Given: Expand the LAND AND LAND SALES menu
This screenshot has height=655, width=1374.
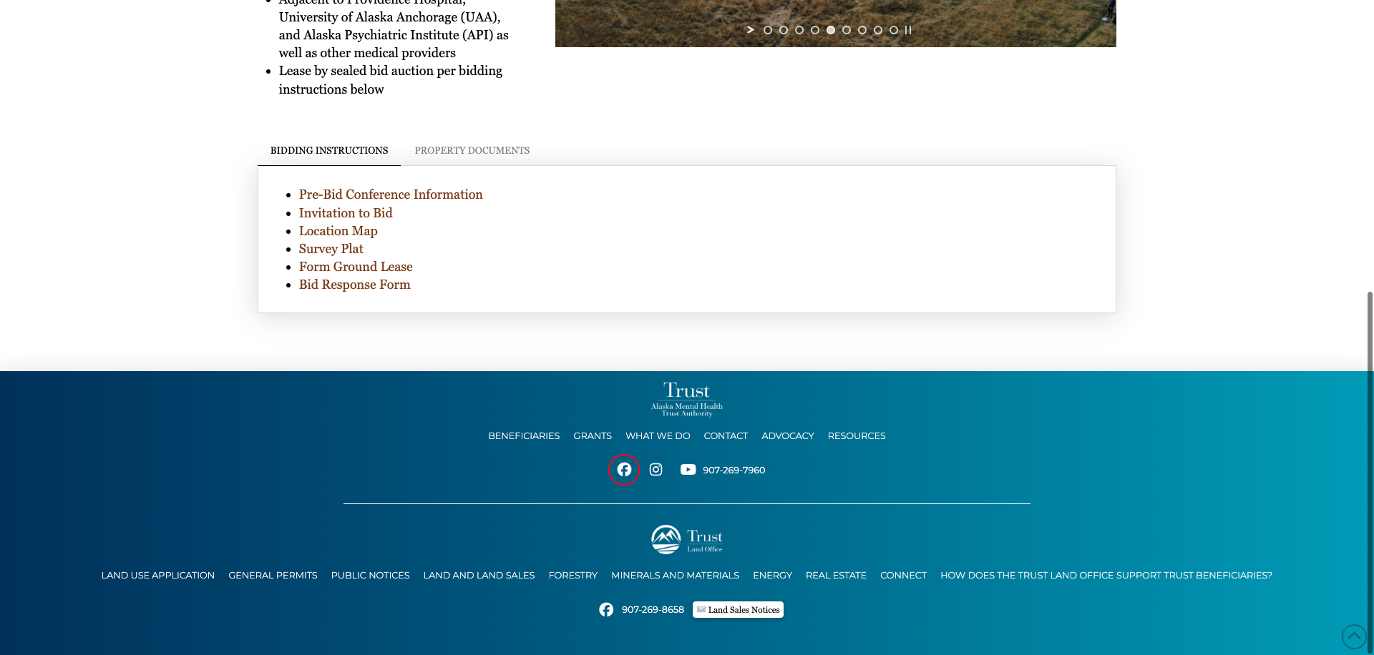Looking at the screenshot, I should click(x=479, y=575).
